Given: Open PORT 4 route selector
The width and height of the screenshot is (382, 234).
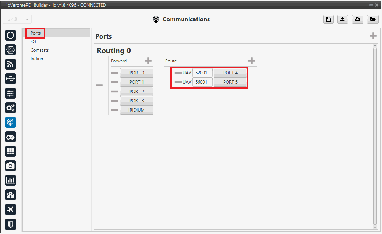Looking at the screenshot, I should click(x=230, y=73).
